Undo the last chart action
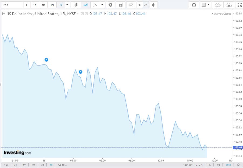The height and width of the screenshot is (168, 243). pyautogui.click(x=139, y=5)
